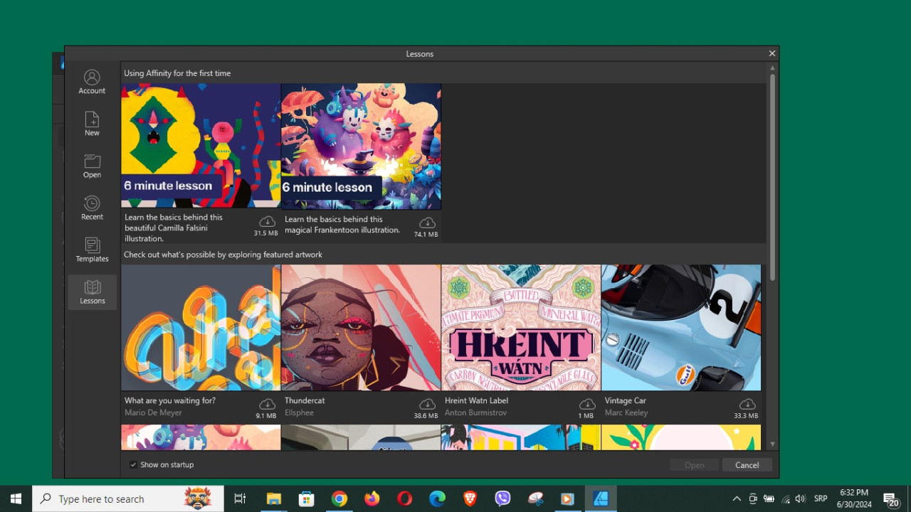The height and width of the screenshot is (512, 911).
Task: Download the Camilla Falsini lesson (31.5 MB)
Action: point(267,222)
